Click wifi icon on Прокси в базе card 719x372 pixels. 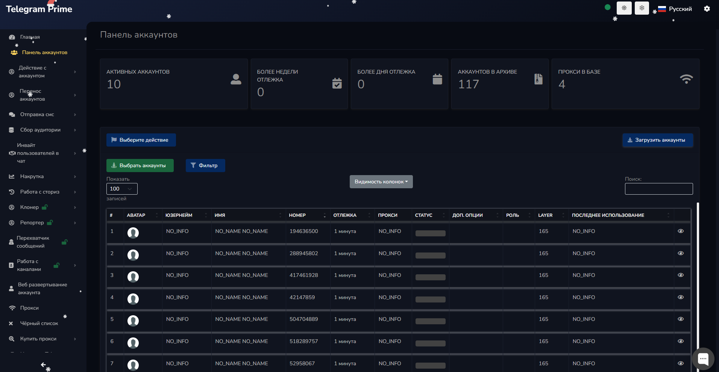(686, 79)
